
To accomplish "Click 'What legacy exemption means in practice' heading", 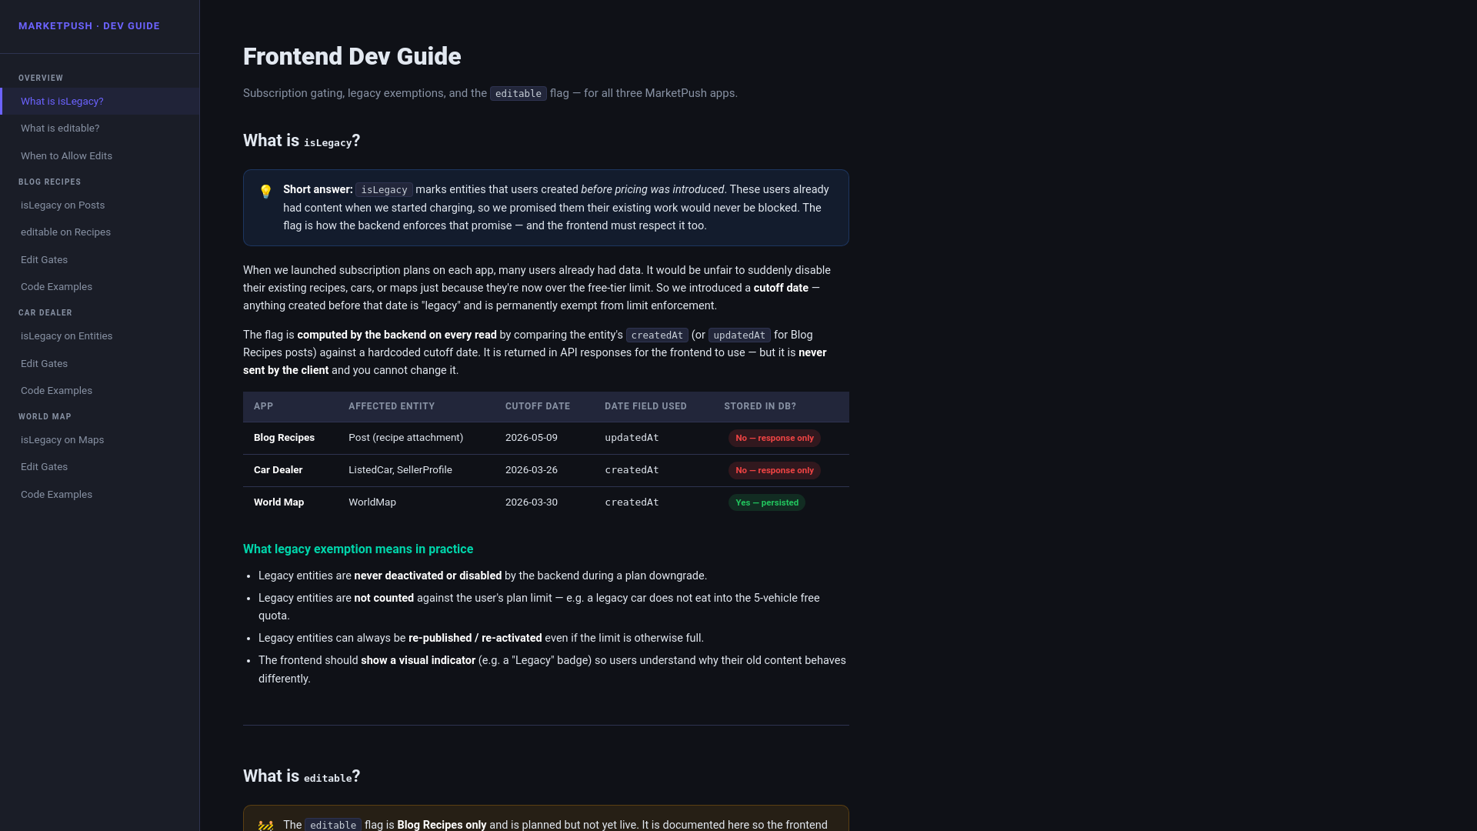I will tap(358, 549).
